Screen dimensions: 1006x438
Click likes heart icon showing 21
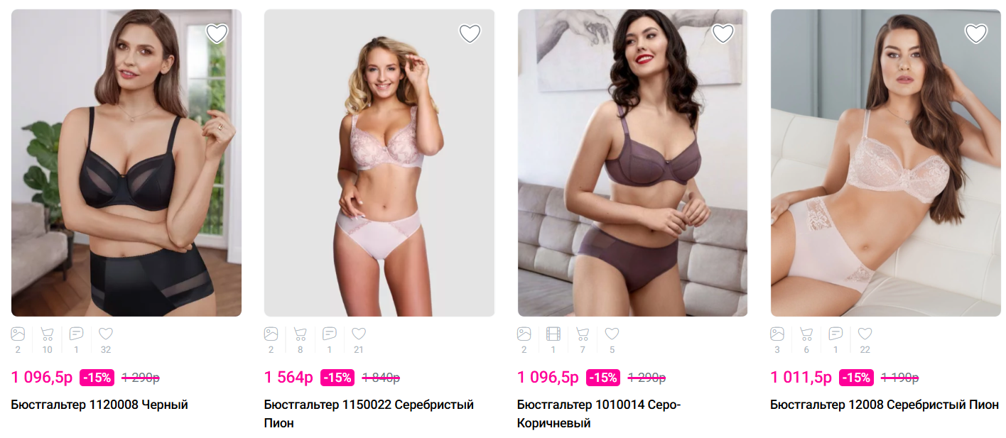[x=359, y=334]
